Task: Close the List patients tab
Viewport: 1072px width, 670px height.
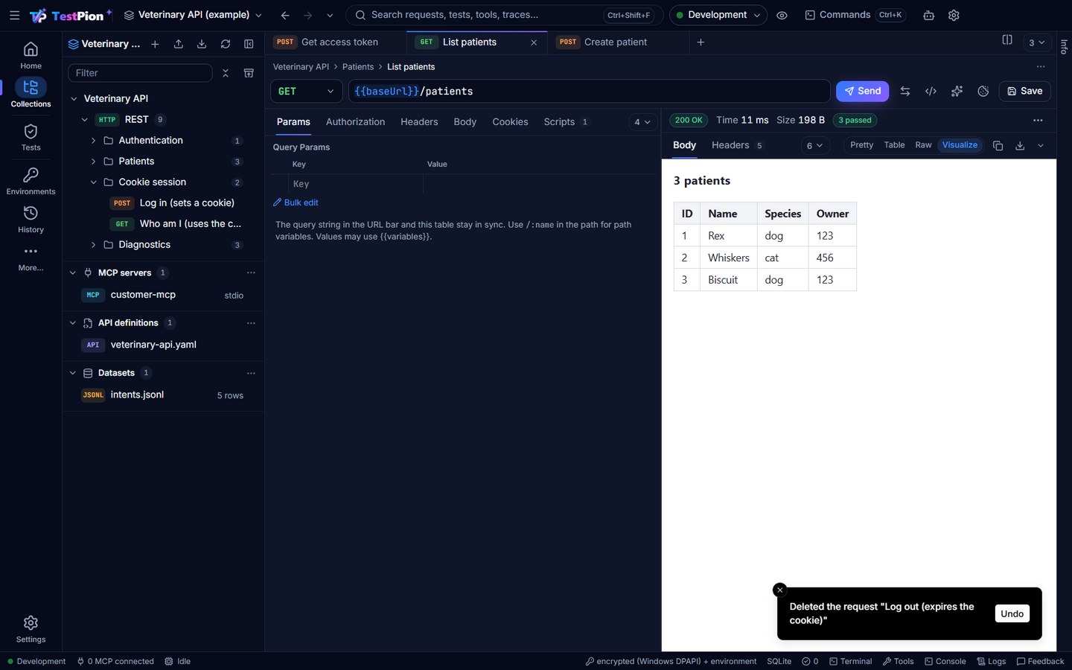Action: tap(534, 42)
